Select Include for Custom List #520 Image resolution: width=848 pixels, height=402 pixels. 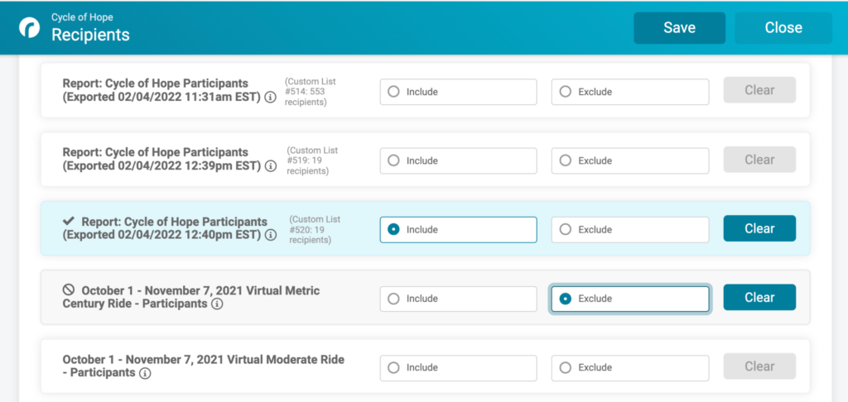tap(458, 230)
